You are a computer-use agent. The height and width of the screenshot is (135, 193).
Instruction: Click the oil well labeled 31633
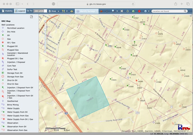[x=130, y=74]
